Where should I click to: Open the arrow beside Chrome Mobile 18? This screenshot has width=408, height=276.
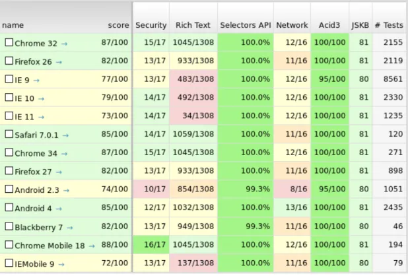[x=92, y=246]
